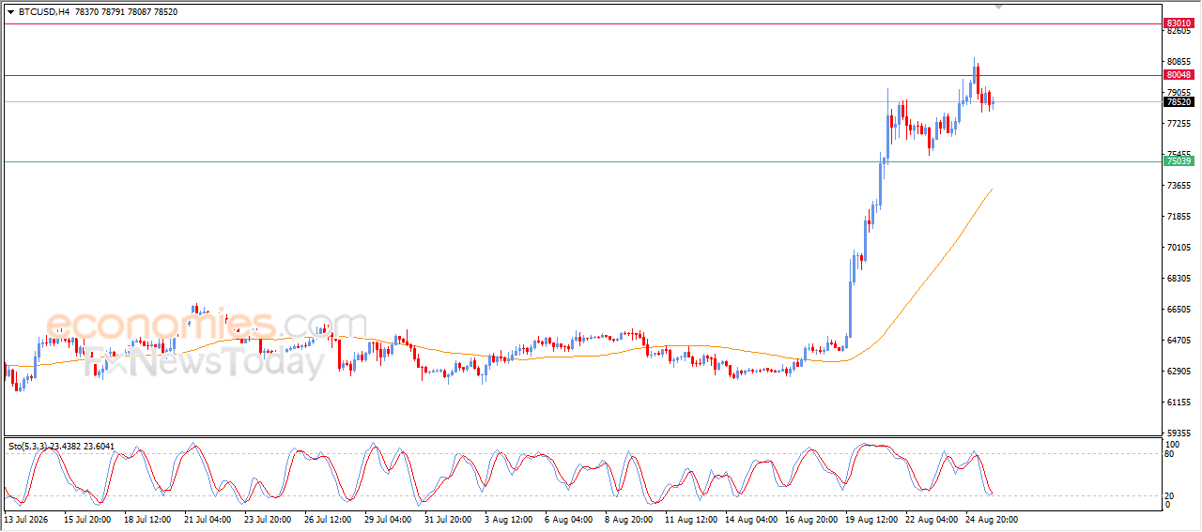This screenshot has height=532, width=1202.
Task: Click the black 78520 current price tag
Action: point(1179,101)
